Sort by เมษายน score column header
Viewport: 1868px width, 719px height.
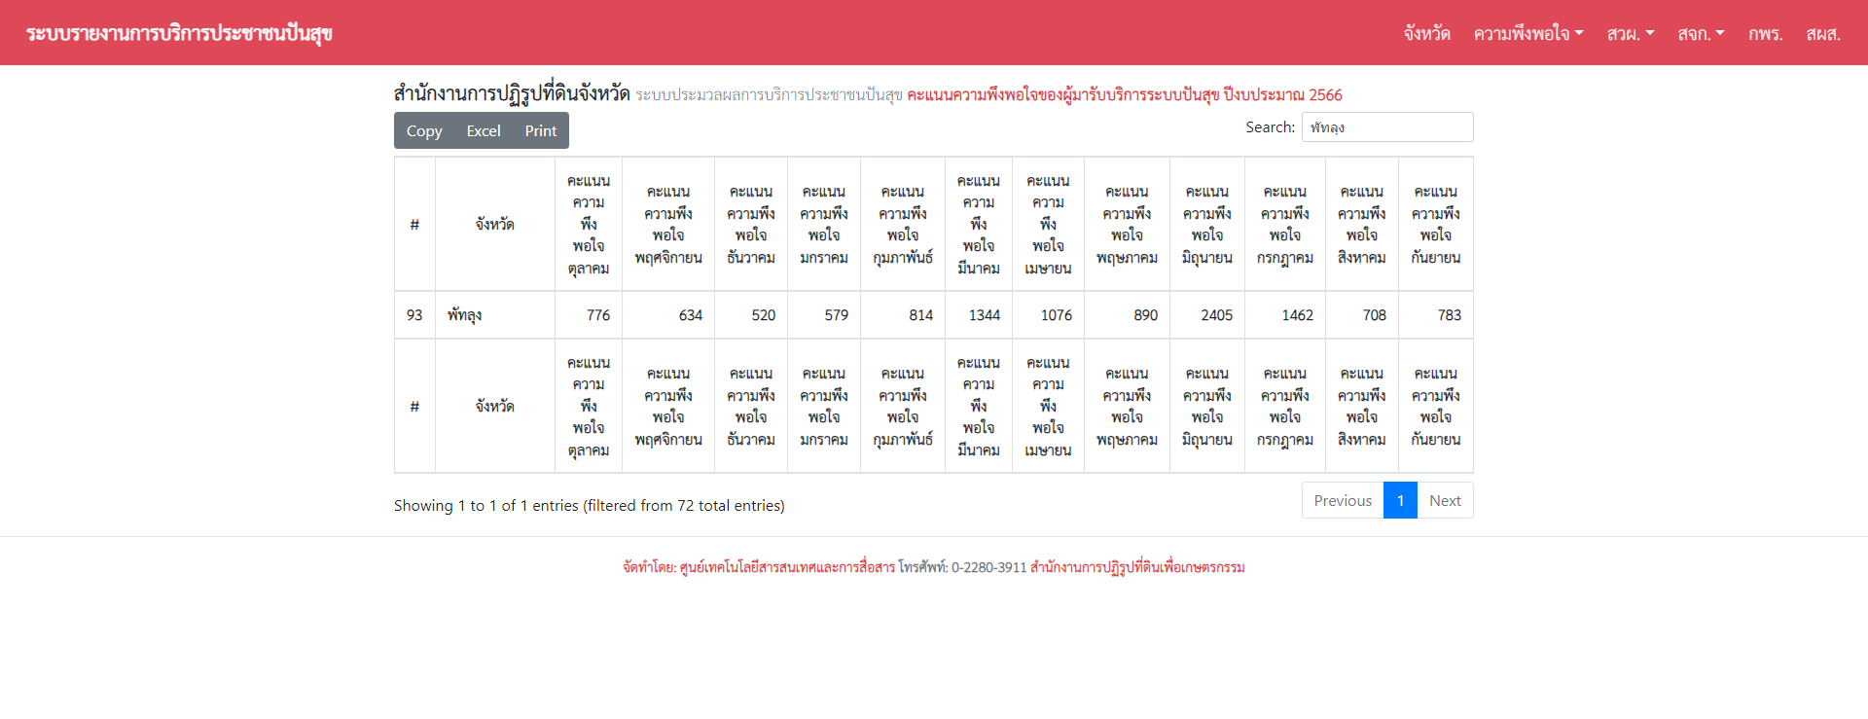point(1048,224)
